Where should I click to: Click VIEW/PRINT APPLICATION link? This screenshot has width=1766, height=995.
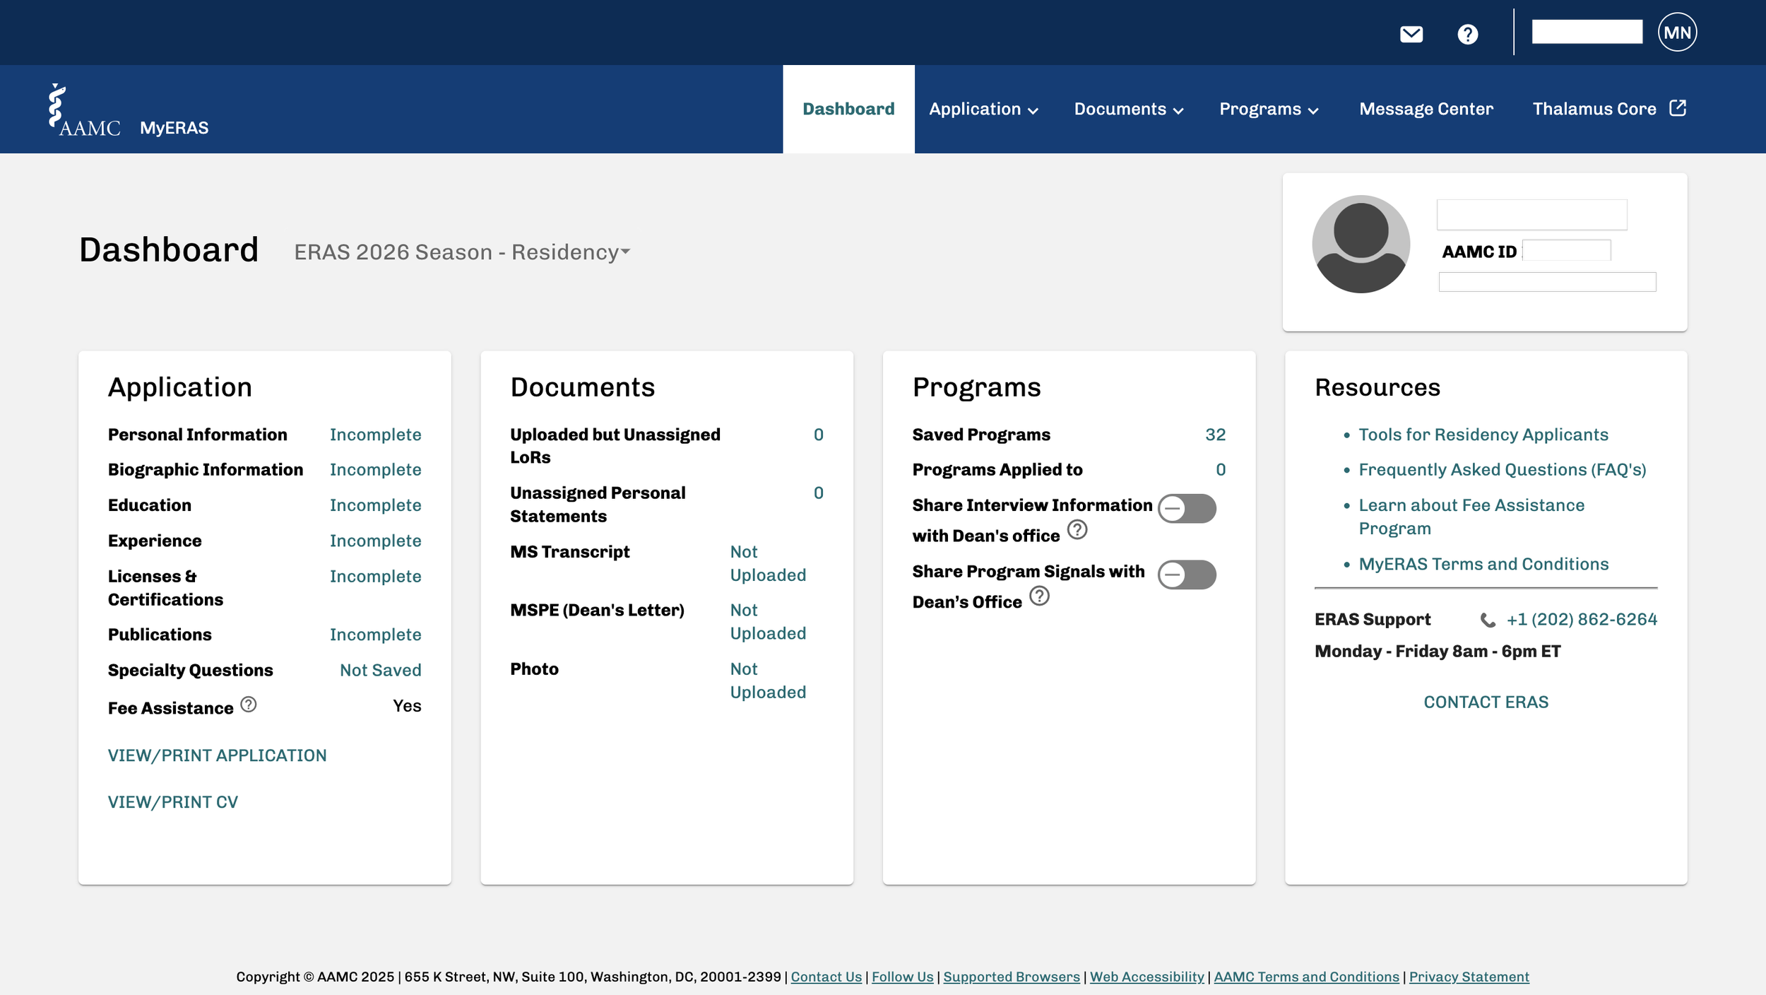tap(217, 755)
